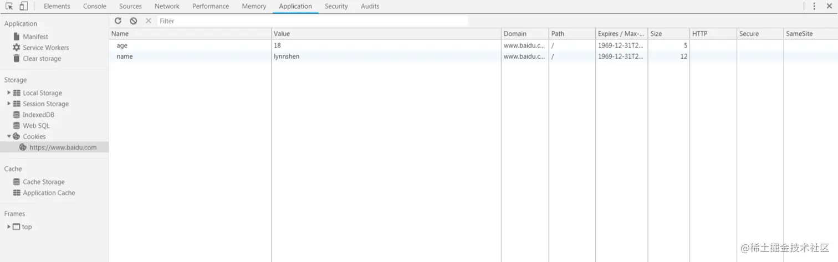Click the Manifest document icon
The width and height of the screenshot is (838, 262).
click(x=17, y=37)
